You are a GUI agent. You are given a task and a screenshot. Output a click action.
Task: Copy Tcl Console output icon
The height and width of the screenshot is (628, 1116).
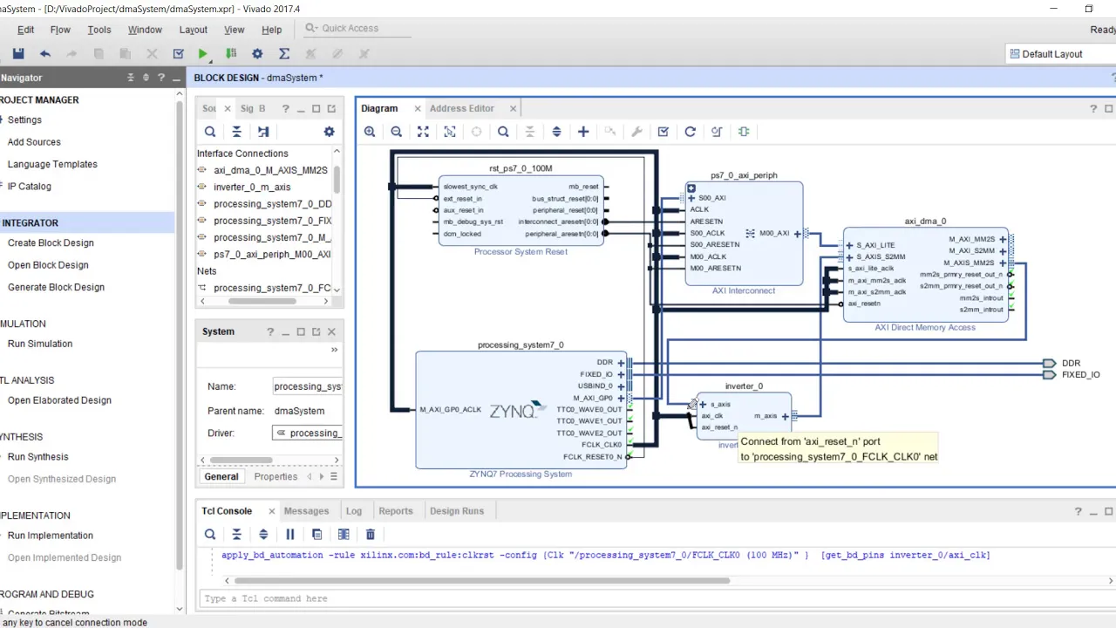(x=316, y=534)
